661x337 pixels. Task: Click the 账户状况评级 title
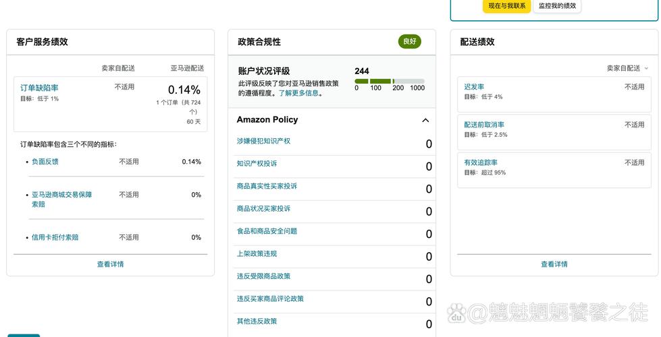[264, 71]
